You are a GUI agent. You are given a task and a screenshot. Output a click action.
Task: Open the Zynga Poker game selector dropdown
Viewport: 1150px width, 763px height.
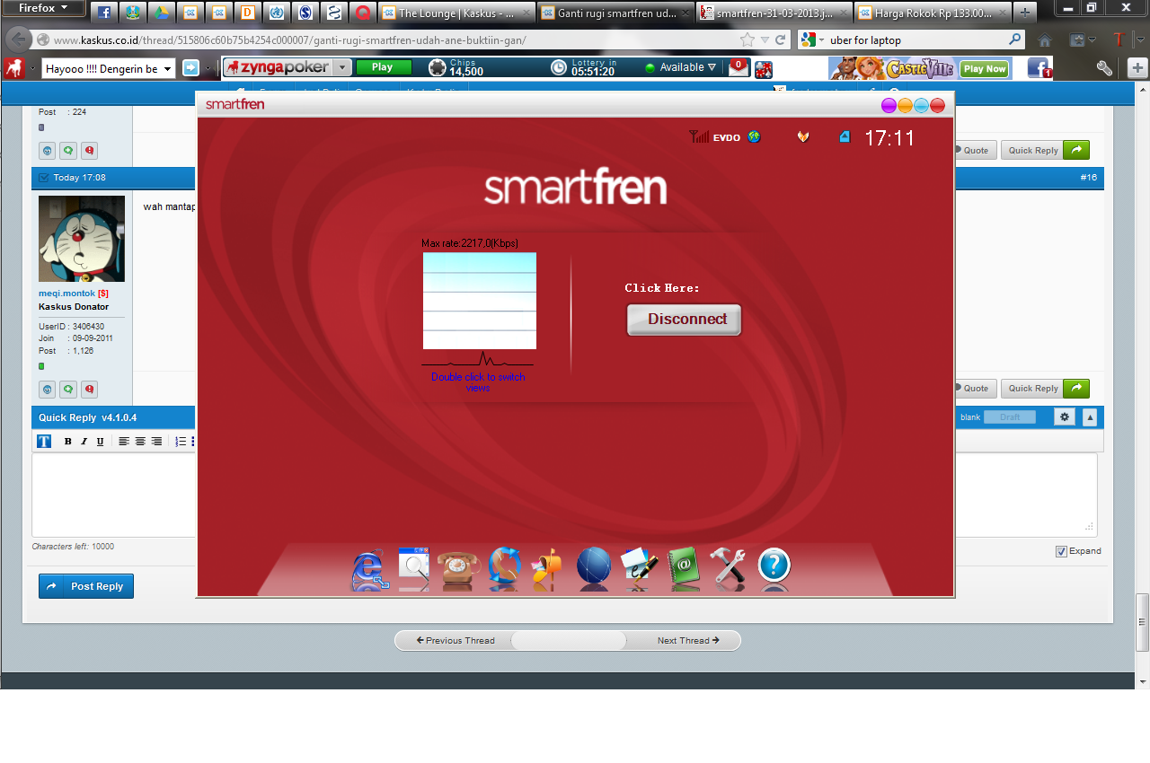tap(343, 68)
